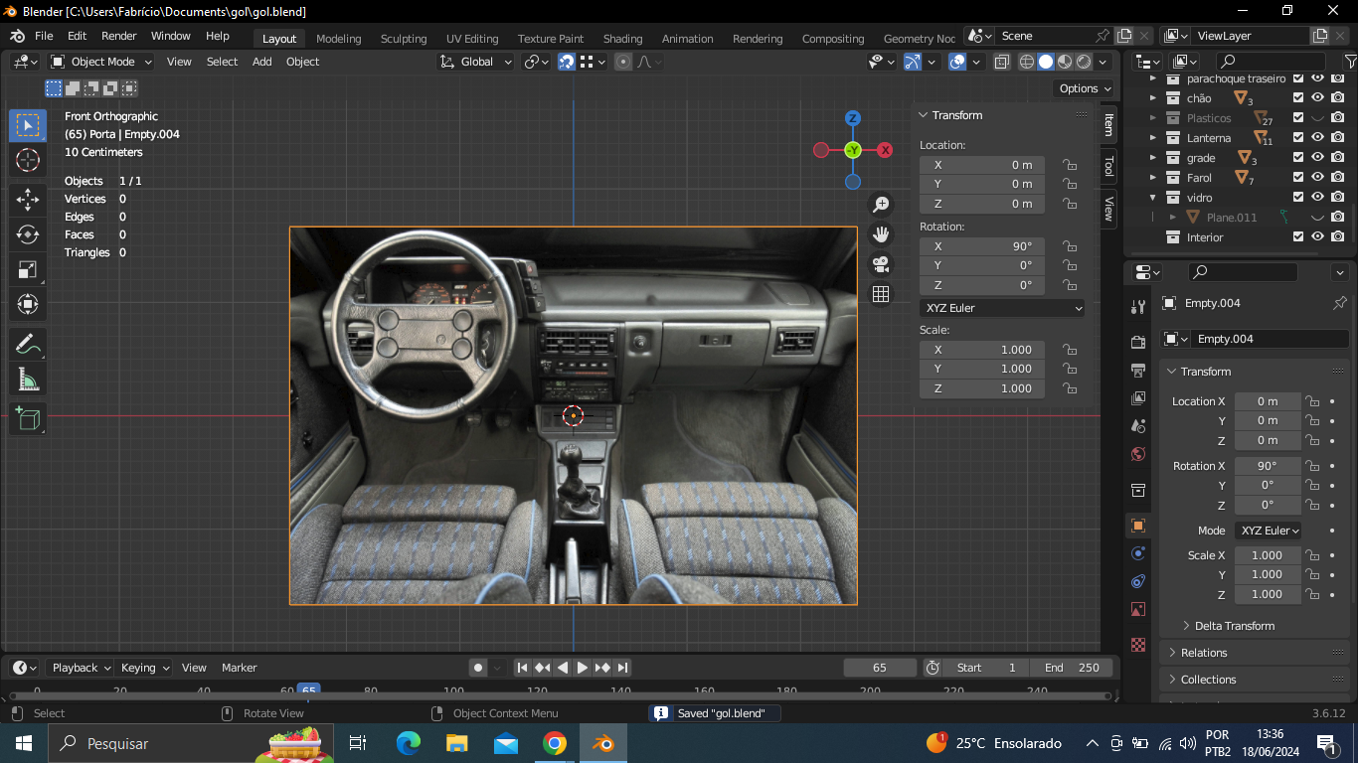The image size is (1358, 763).
Task: Select the Add Cube tool
Action: click(28, 418)
